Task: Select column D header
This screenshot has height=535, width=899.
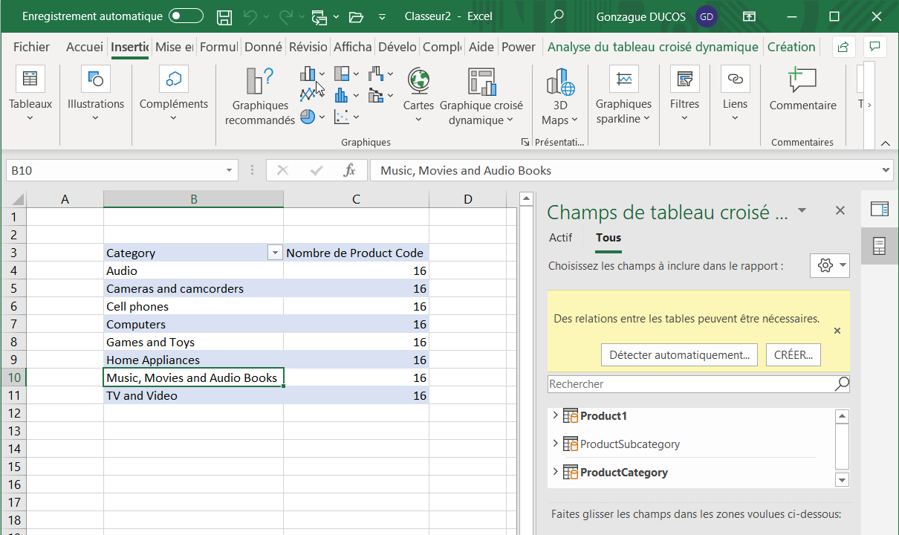Action: pos(467,199)
